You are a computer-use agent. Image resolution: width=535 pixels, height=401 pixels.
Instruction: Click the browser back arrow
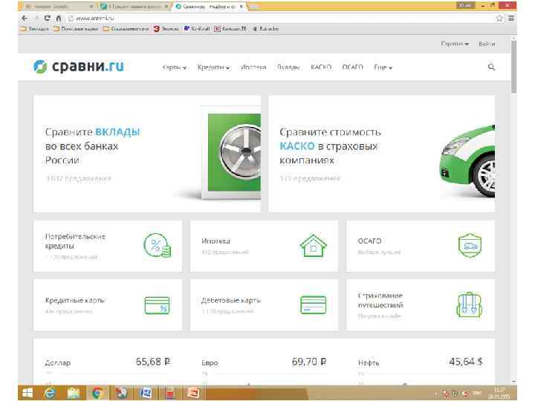(x=25, y=18)
